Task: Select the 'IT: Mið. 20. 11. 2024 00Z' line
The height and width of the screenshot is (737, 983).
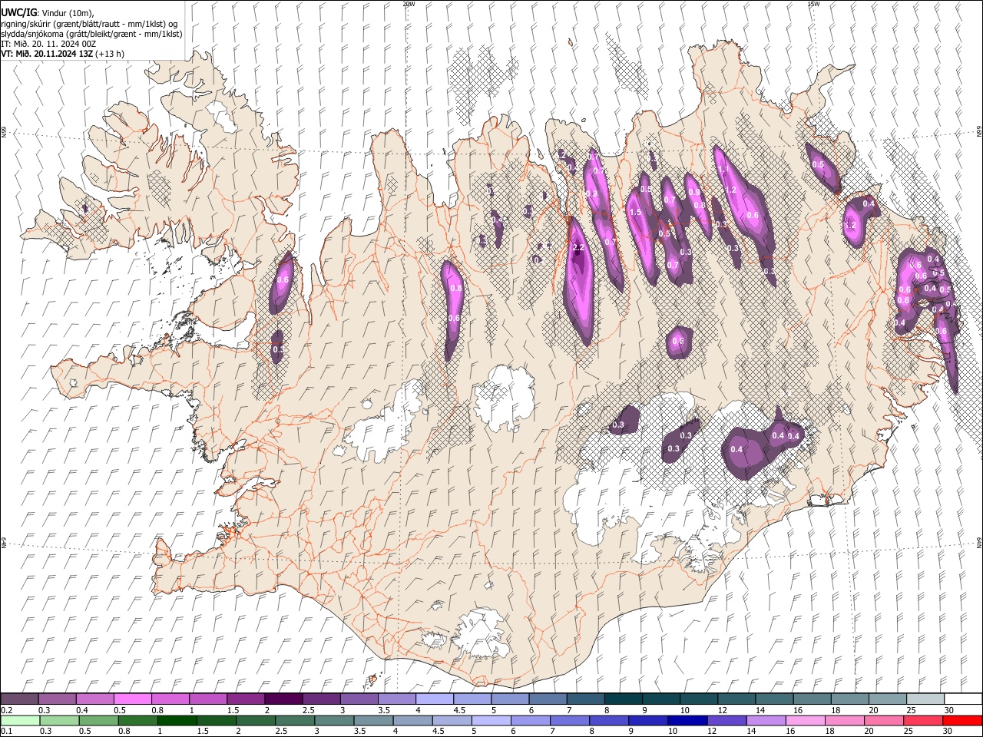Action: coord(48,44)
